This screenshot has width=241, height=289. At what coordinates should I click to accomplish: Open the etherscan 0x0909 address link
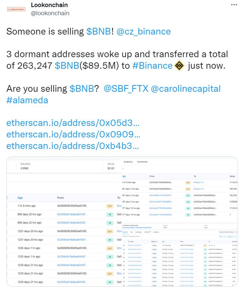(73, 134)
